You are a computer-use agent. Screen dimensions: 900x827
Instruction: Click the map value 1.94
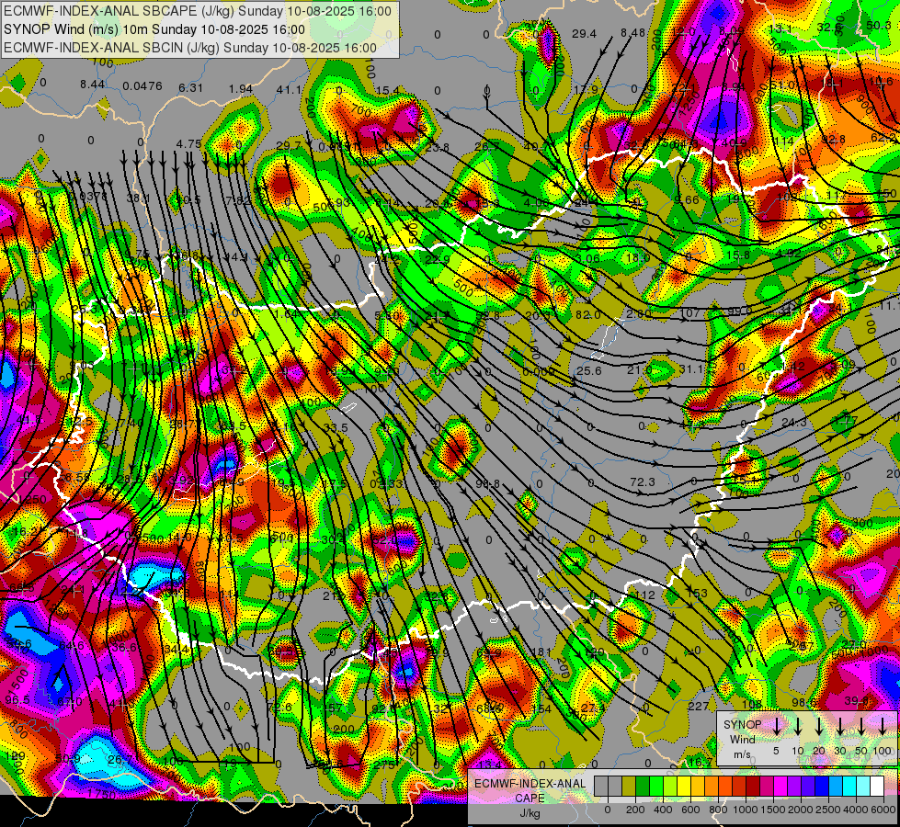click(x=241, y=89)
